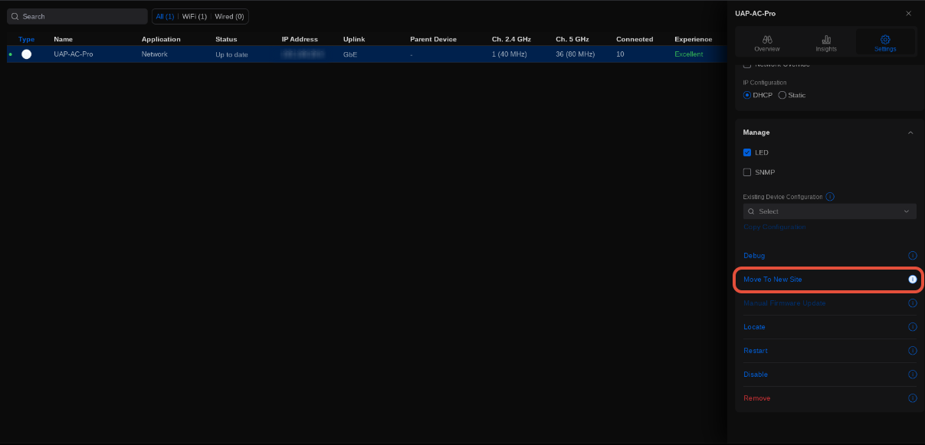
Task: Click the info icon next to Remove
Action: [x=912, y=398]
